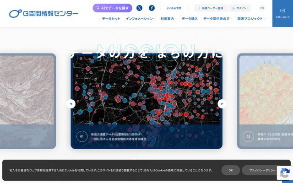The height and width of the screenshot is (183, 293).
Task: Go to previous slide with left arrow
Action: coord(71,104)
